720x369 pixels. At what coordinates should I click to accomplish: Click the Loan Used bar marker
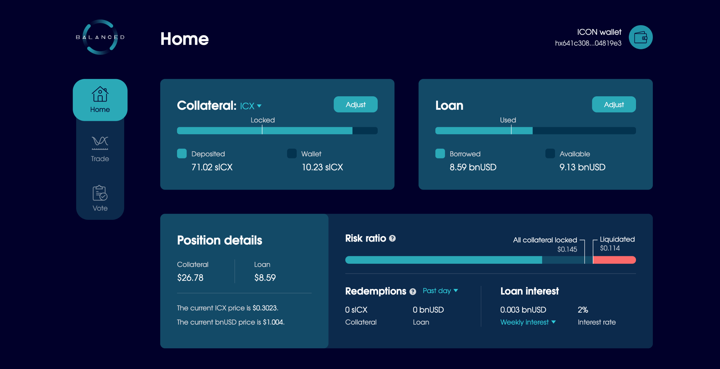[511, 130]
